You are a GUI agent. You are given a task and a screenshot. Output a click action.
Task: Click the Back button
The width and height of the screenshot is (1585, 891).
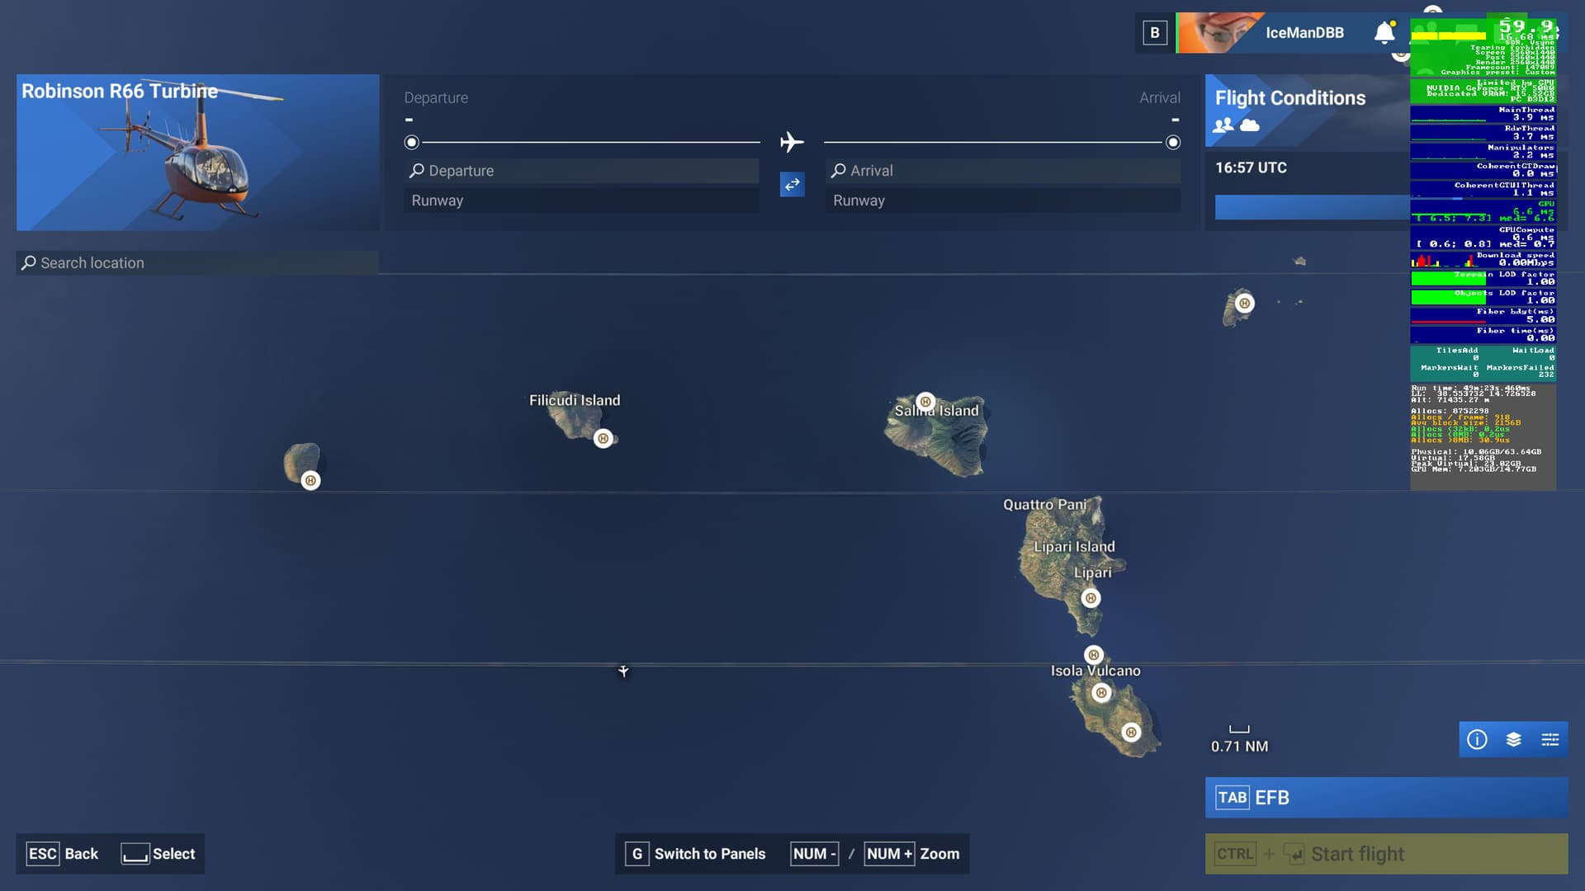[x=63, y=854]
